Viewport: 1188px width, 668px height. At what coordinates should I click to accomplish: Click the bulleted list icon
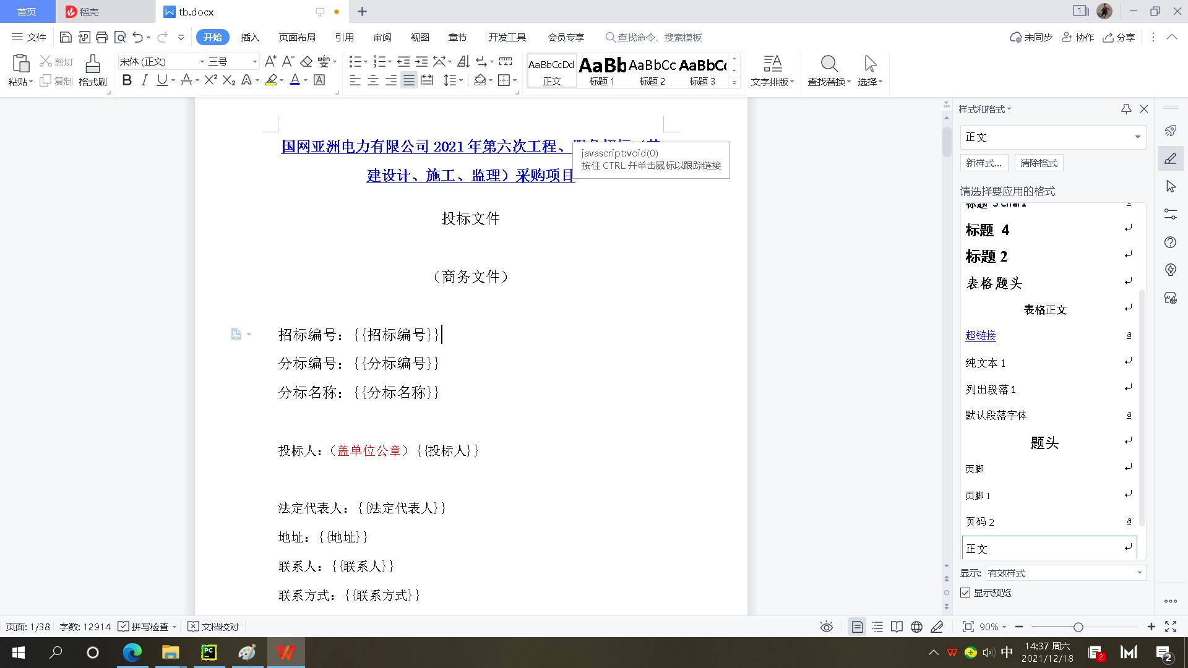click(355, 61)
